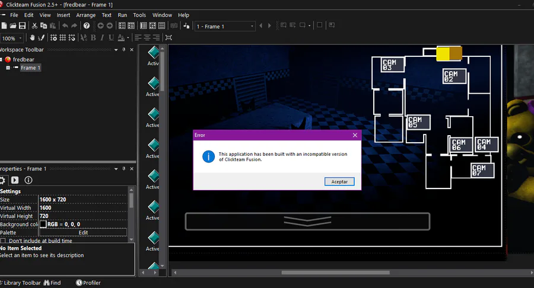Click Aceptar in the Error dialog
534x288 pixels.
(339, 181)
